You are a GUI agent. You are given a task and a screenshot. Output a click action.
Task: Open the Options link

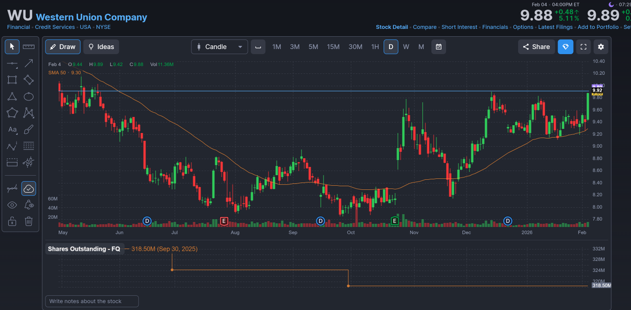(x=523, y=27)
